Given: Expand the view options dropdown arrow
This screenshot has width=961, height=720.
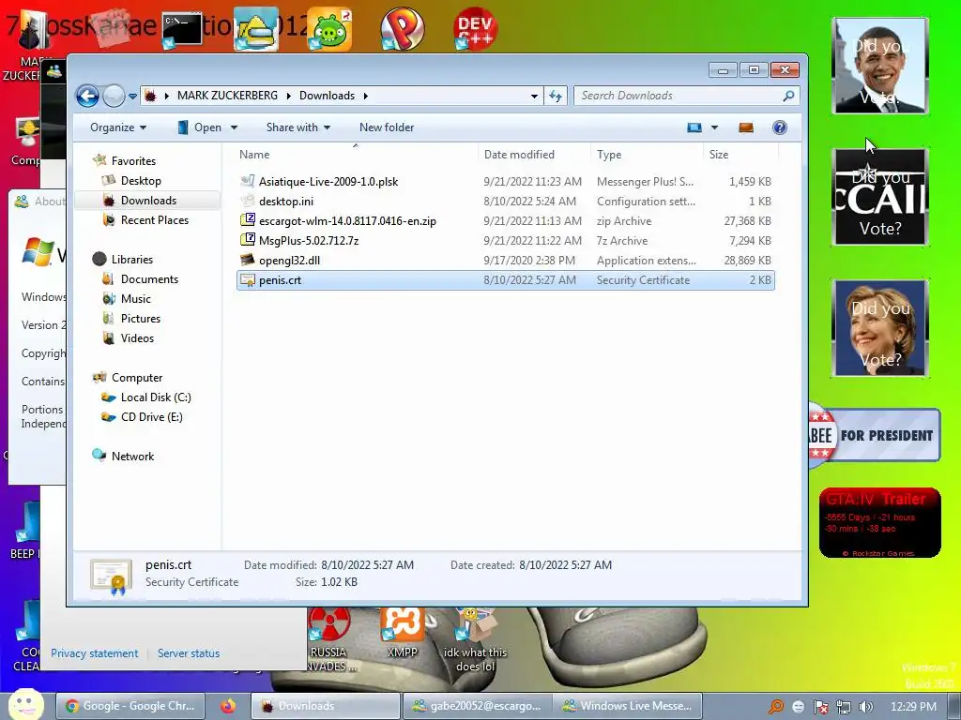Looking at the screenshot, I should 714,127.
